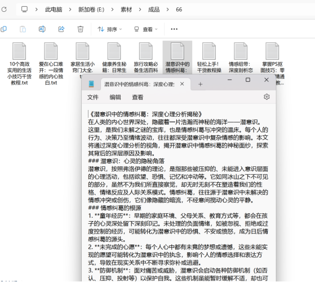
Task: Click the delete trash icon
Action: click(x=81, y=29)
